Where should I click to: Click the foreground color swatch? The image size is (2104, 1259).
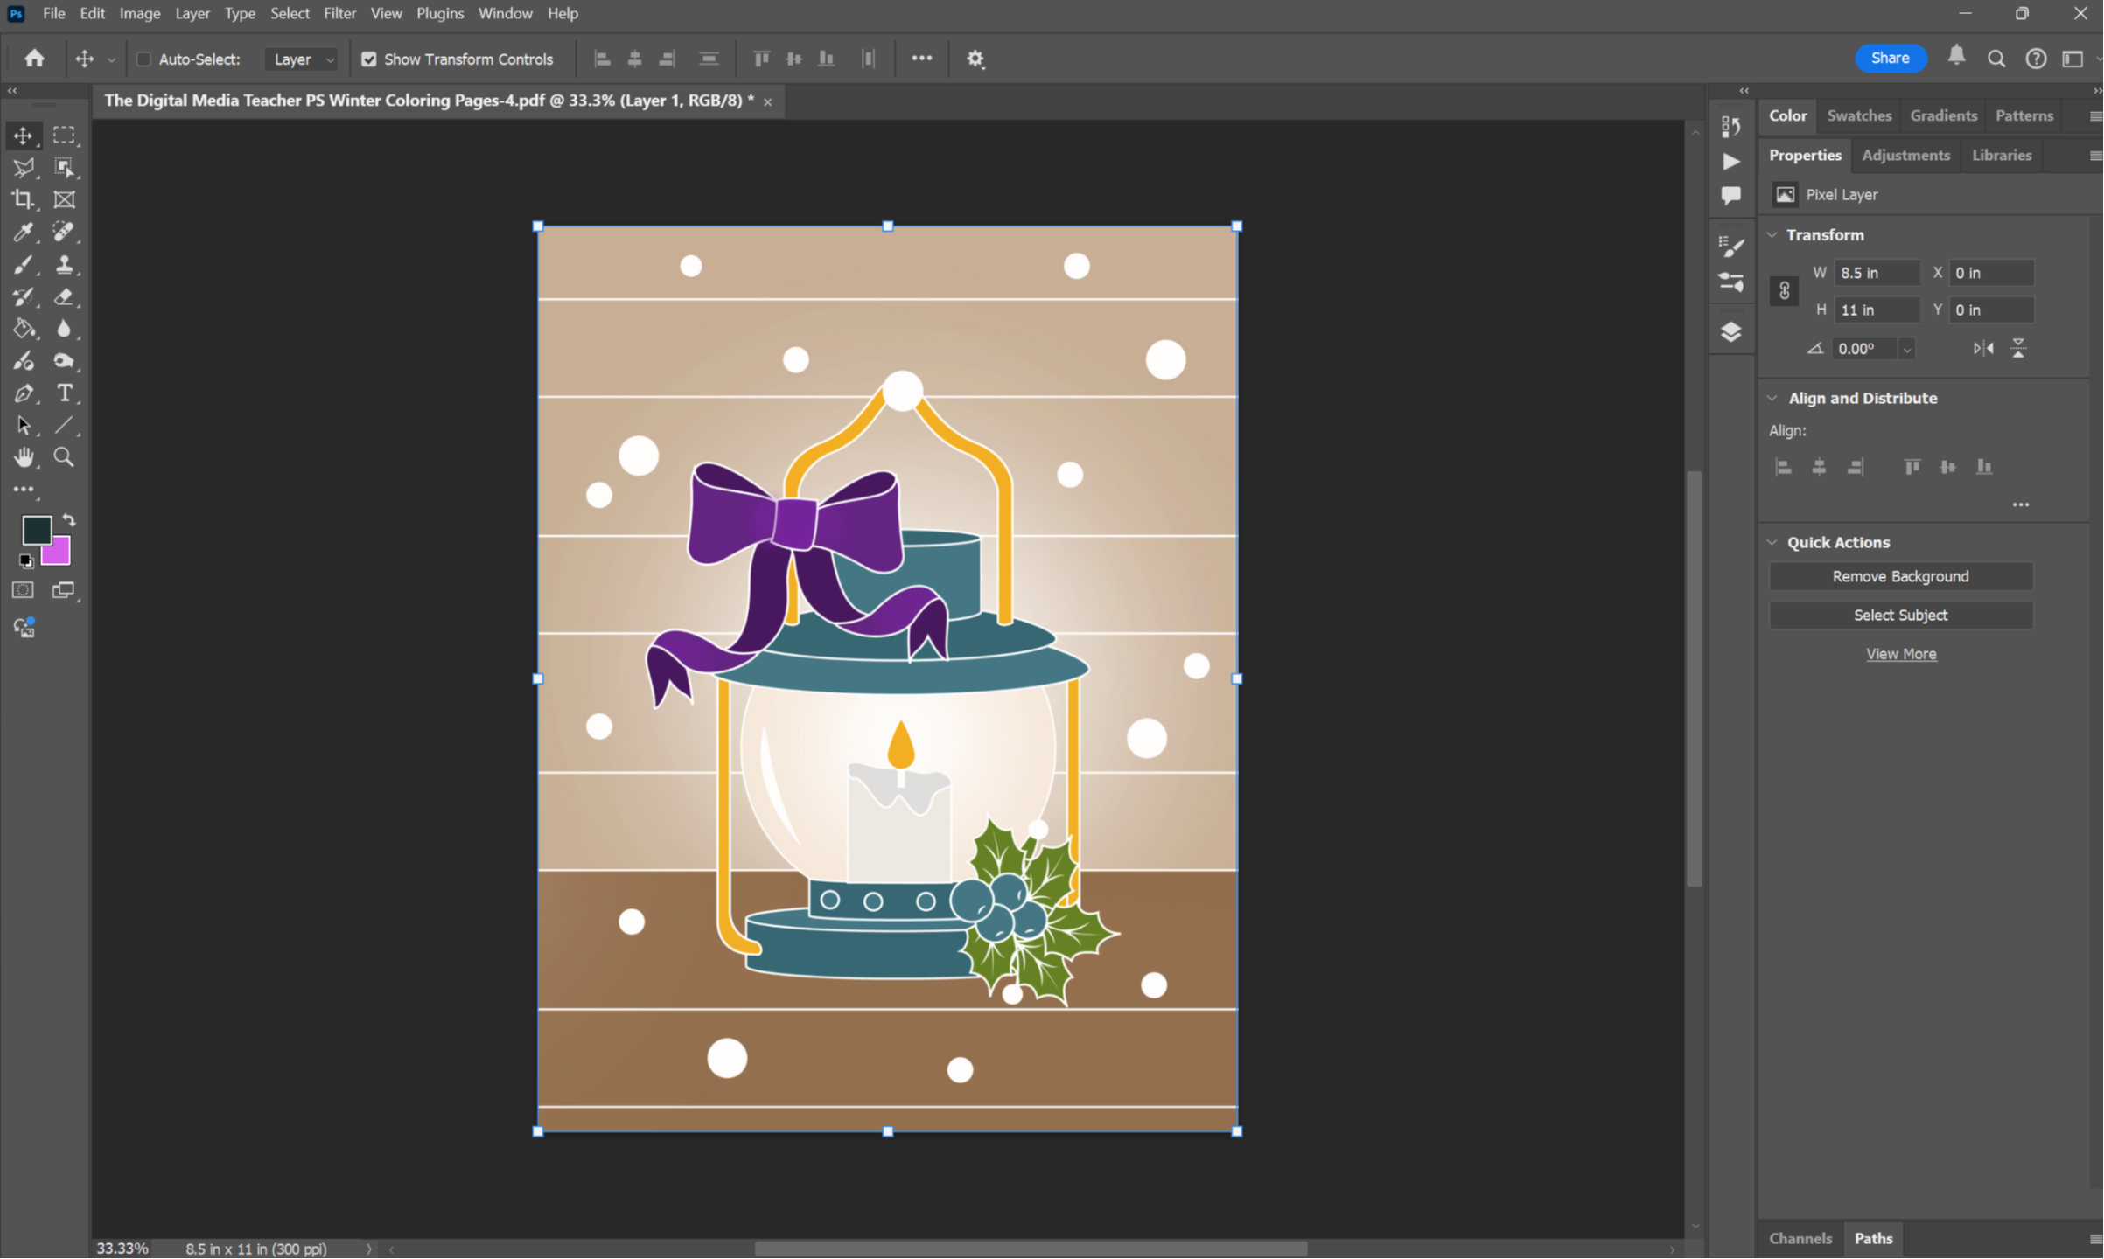36,529
